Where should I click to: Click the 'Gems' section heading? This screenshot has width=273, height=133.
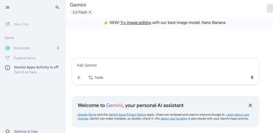[9, 38]
